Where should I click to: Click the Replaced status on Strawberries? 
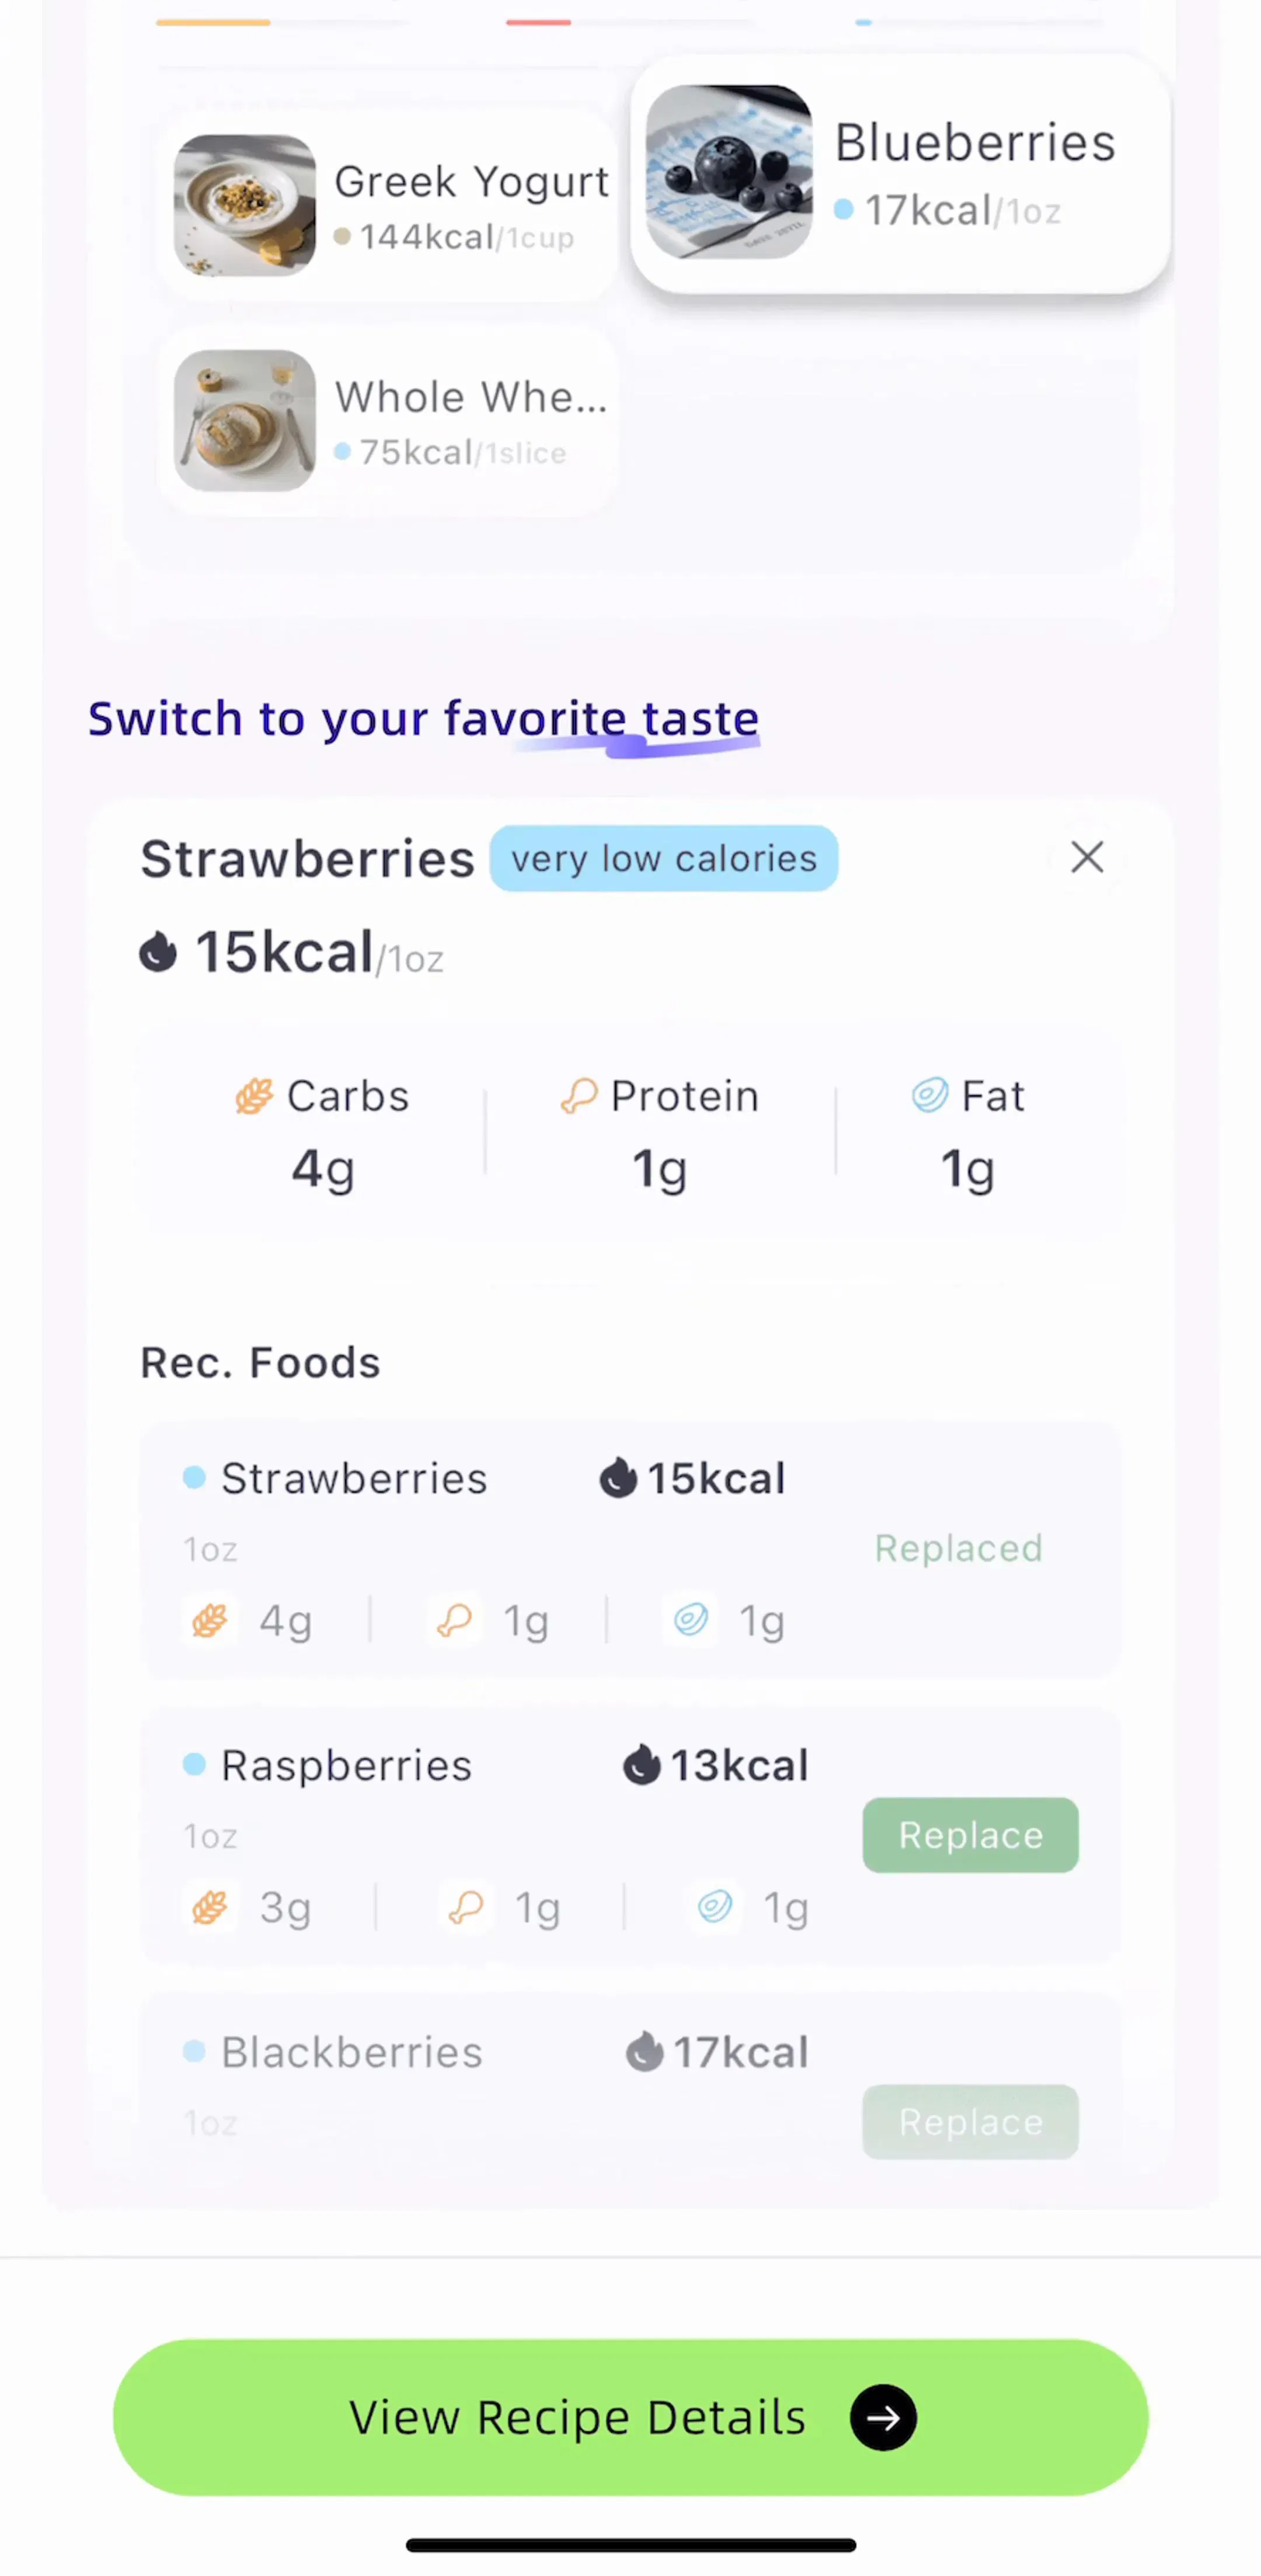tap(958, 1548)
